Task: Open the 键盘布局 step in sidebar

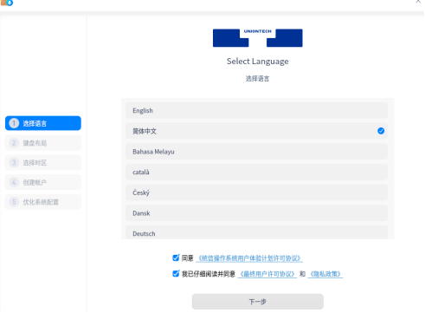Action: [x=43, y=143]
